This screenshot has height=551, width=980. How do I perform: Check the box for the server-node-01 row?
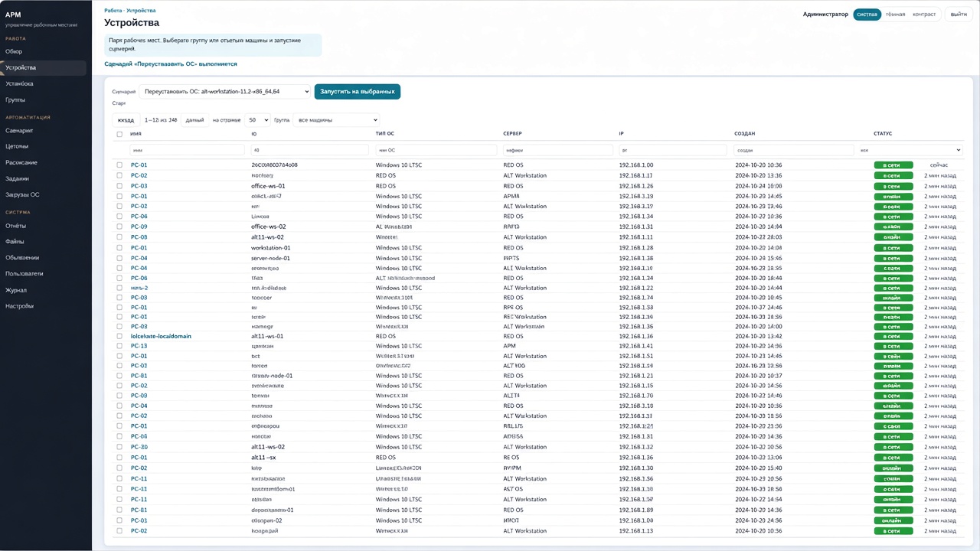(119, 259)
